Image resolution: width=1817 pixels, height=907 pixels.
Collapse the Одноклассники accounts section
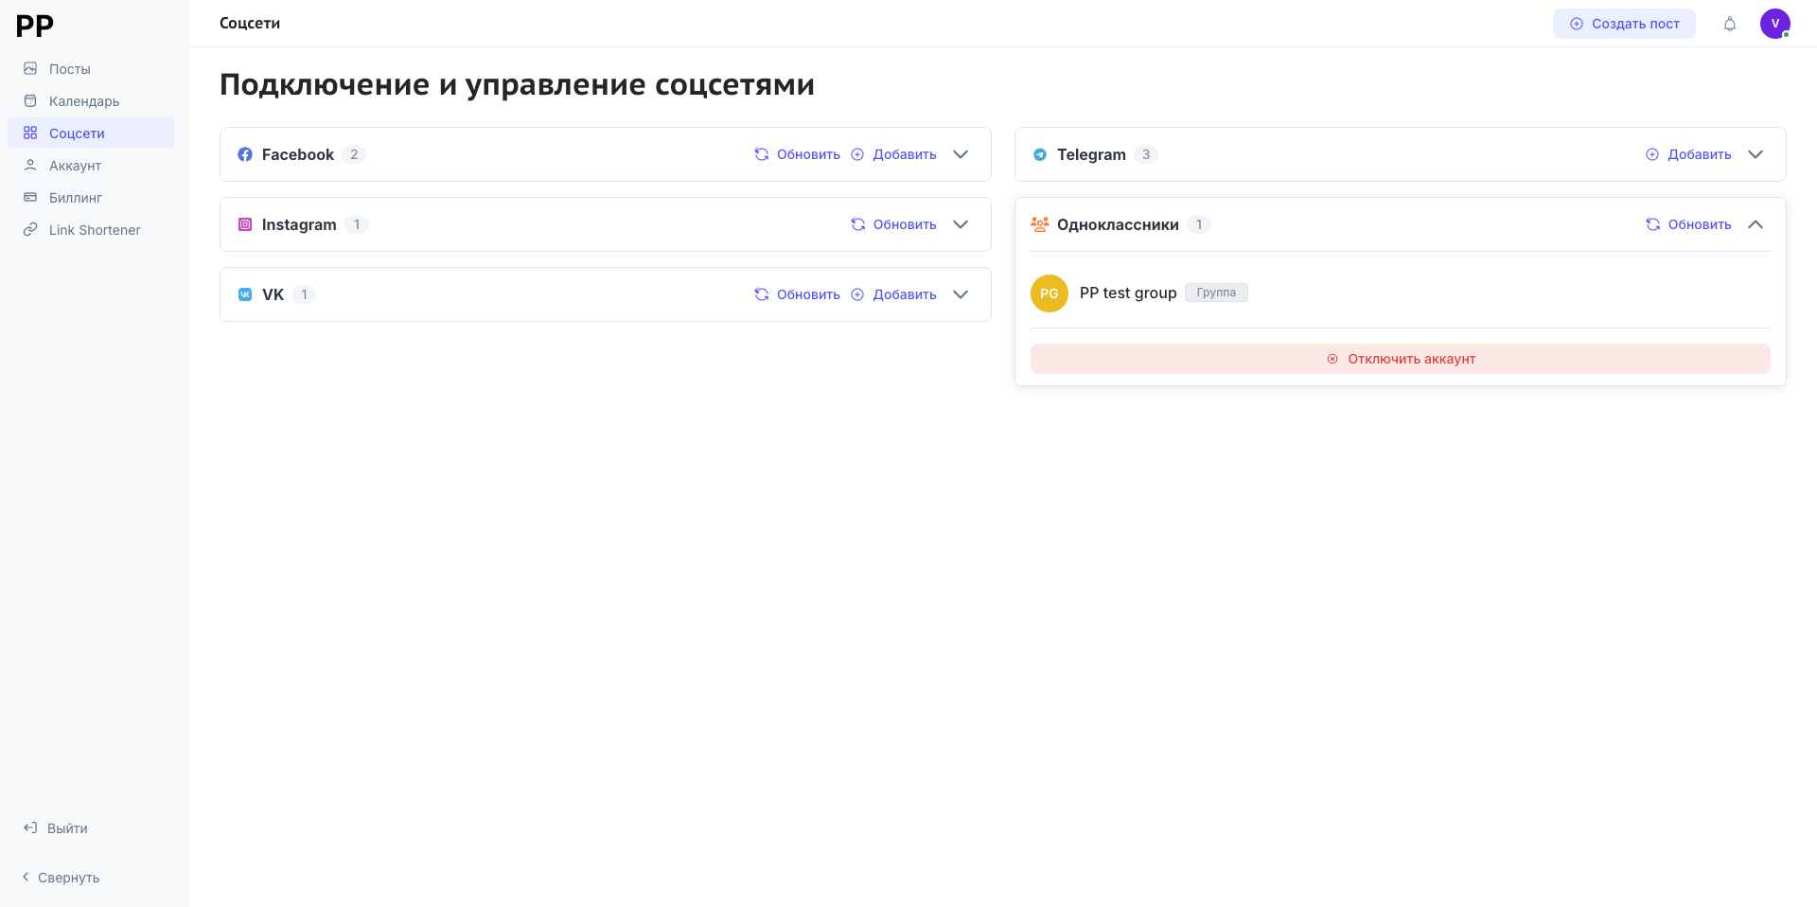(x=1755, y=224)
